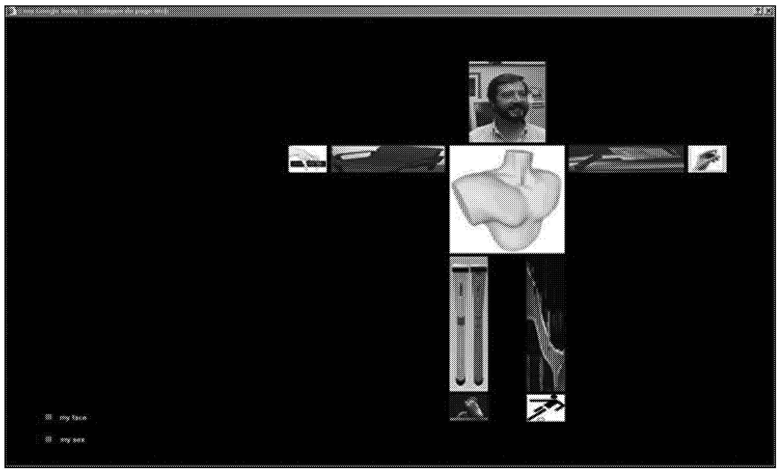This screenshot has height=472, width=784.
Task: Toggle the square beside first bottom-left entry
Action: click(48, 417)
